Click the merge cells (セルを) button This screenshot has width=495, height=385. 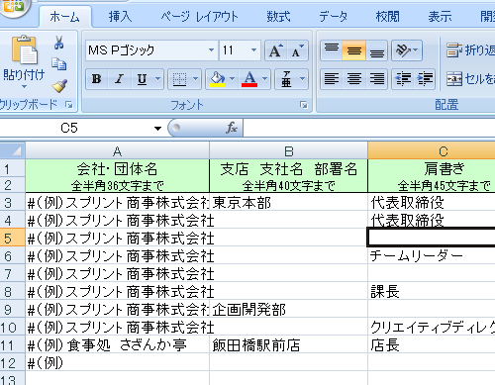(470, 79)
